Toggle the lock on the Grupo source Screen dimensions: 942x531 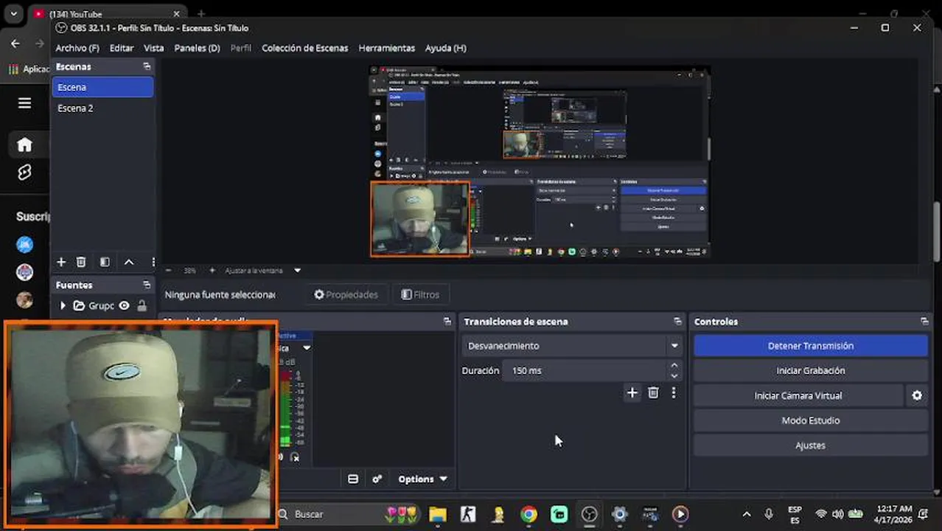tap(142, 305)
